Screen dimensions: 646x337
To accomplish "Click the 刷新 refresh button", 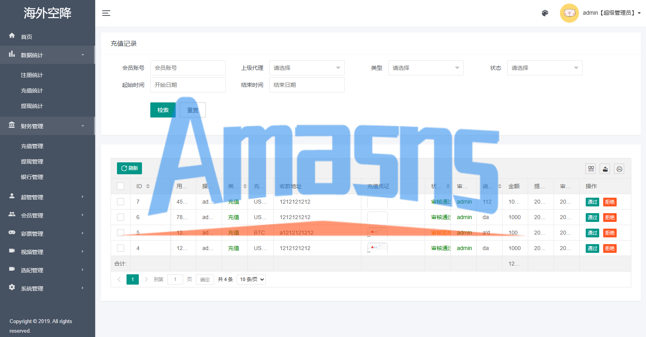I will [x=130, y=168].
